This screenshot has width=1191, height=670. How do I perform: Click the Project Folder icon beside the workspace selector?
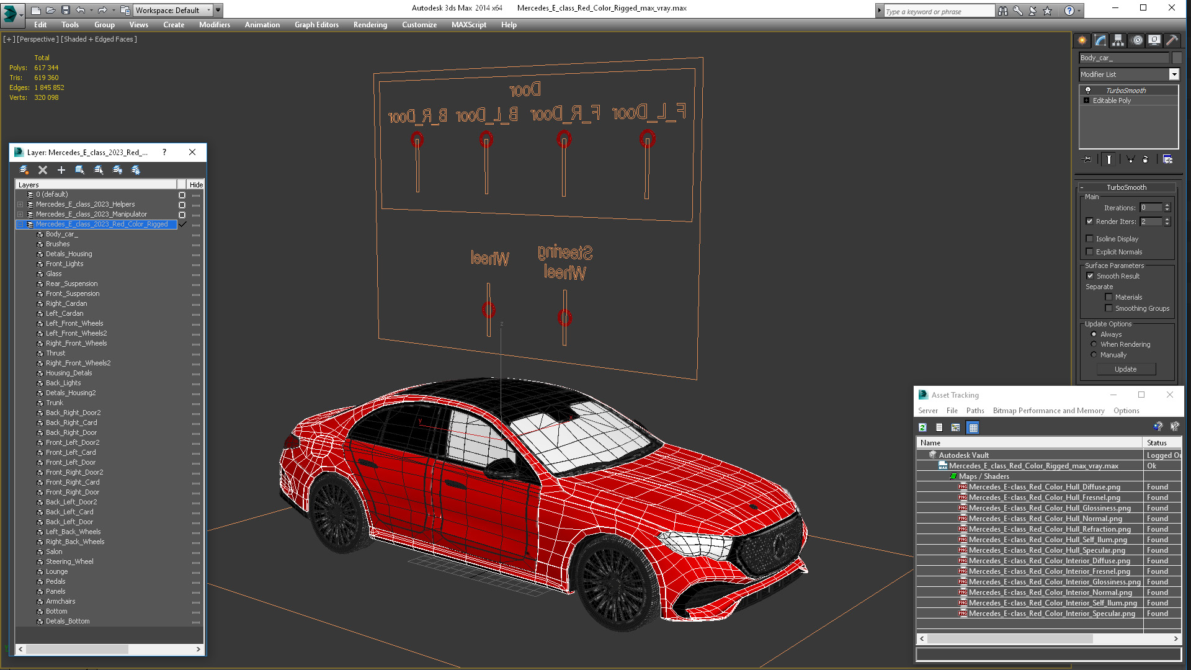point(125,10)
